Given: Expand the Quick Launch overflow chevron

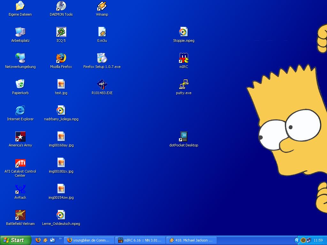Looking at the screenshot, I should click(x=60, y=239).
